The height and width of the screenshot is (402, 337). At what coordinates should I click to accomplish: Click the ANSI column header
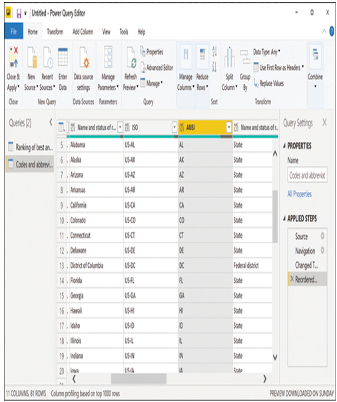point(205,127)
